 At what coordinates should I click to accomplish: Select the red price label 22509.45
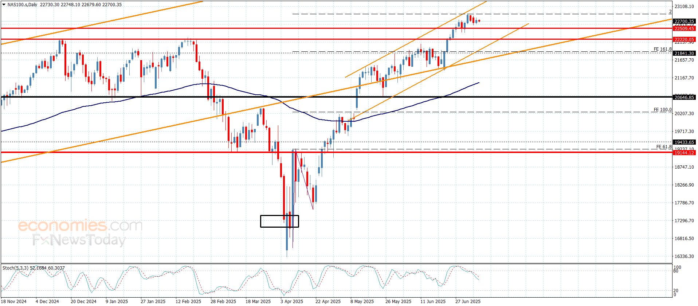click(684, 28)
